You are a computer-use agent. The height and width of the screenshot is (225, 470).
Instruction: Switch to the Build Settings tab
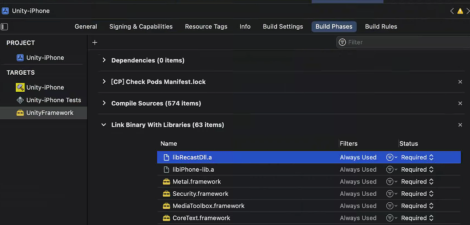click(283, 27)
